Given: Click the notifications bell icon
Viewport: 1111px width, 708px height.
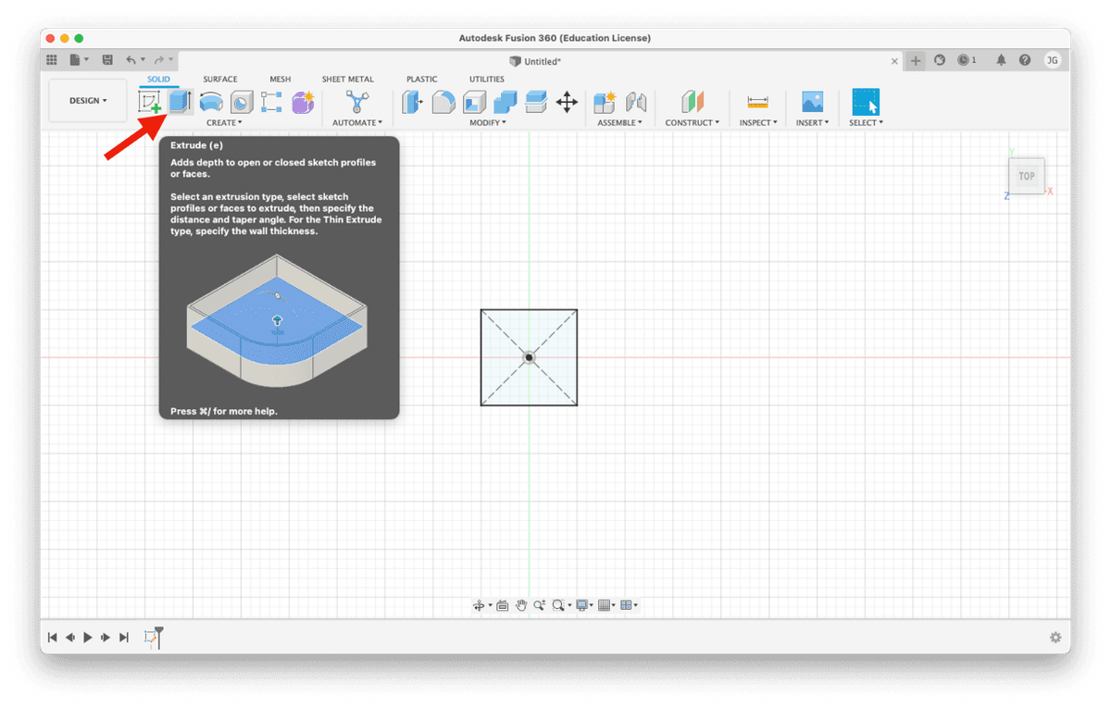Looking at the screenshot, I should pos(1001,60).
